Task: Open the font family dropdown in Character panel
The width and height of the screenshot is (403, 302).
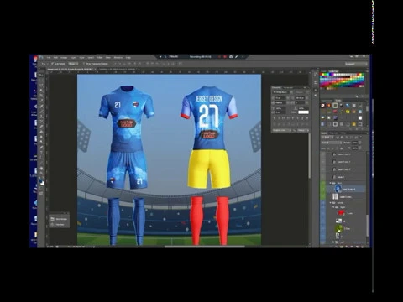Action: 282,92
